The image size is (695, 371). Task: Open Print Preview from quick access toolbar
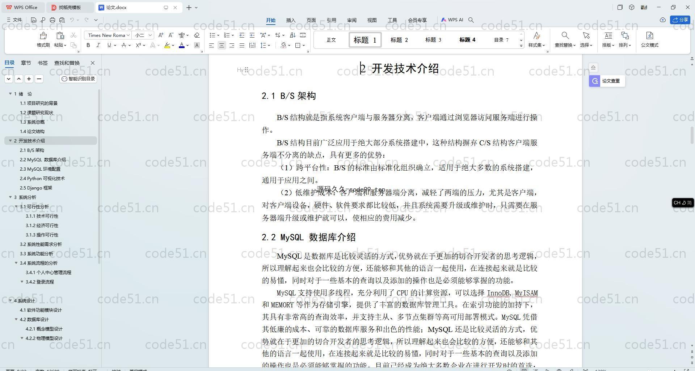62,20
